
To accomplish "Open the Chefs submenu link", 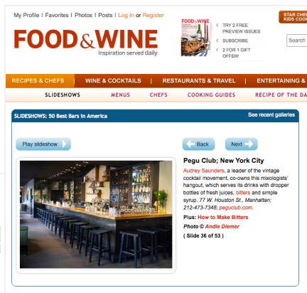I will click(x=158, y=95).
